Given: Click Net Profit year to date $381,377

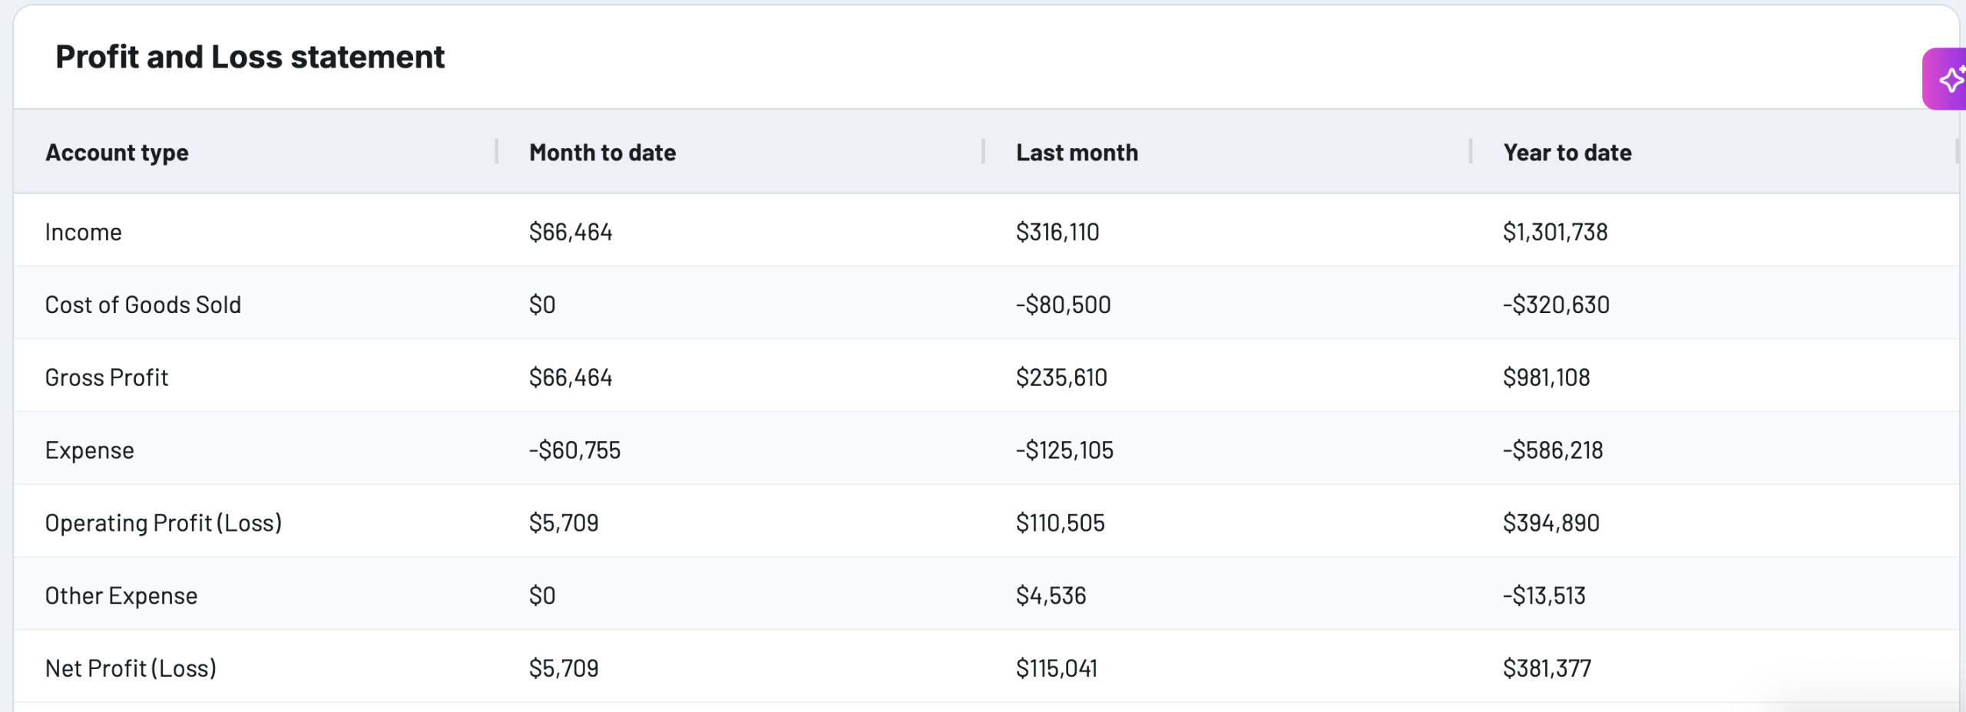Looking at the screenshot, I should (1547, 668).
